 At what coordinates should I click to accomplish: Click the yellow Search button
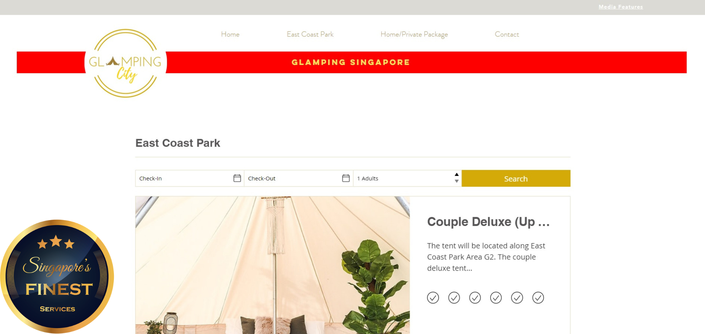coord(516,179)
